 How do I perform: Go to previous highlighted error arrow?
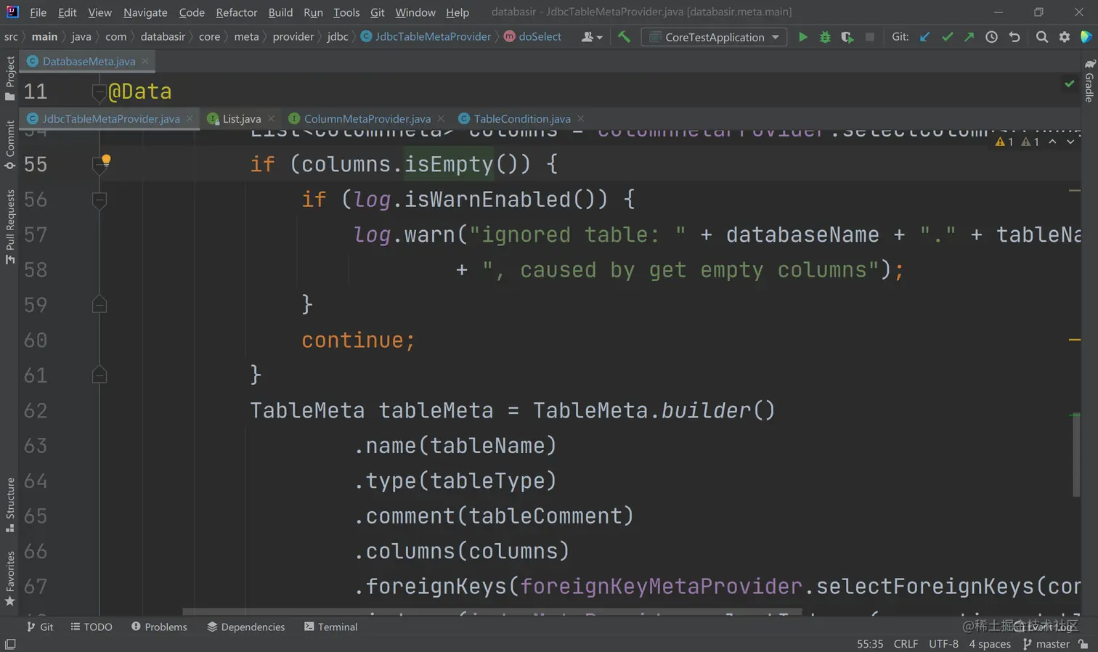click(1052, 142)
